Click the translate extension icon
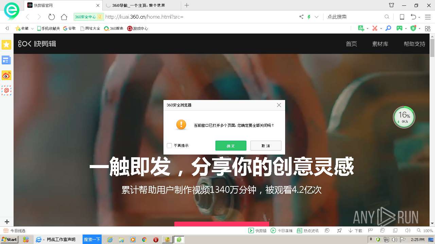 tap(361, 28)
